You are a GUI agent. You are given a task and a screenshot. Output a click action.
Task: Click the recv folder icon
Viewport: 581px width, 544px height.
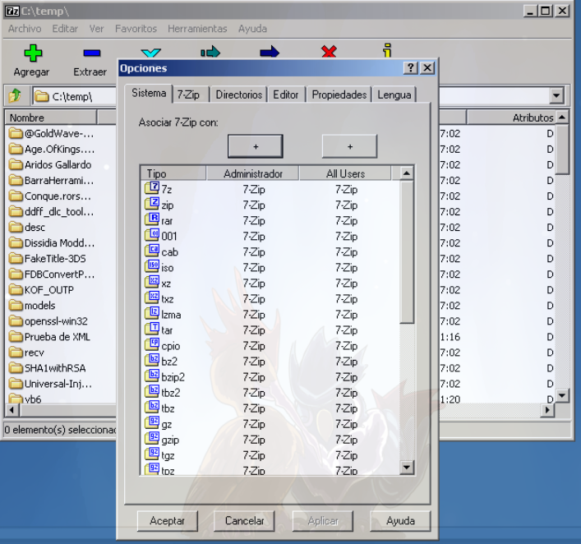pyautogui.click(x=16, y=352)
